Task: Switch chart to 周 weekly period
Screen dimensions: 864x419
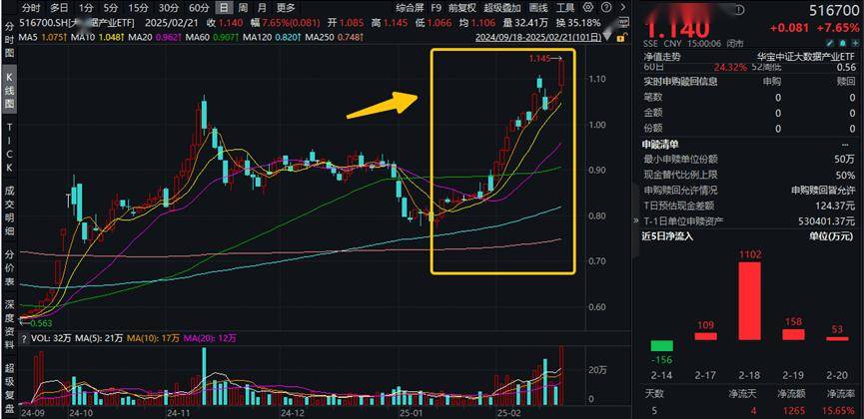Action: tap(241, 7)
